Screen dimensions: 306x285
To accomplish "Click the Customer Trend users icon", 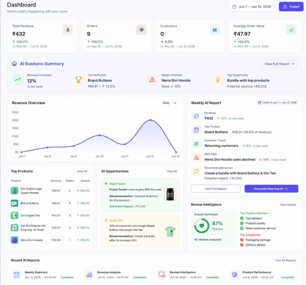I will pos(196,144).
